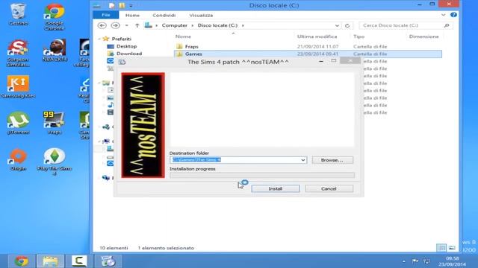Open the Origin desktop shortcut

tap(18, 159)
